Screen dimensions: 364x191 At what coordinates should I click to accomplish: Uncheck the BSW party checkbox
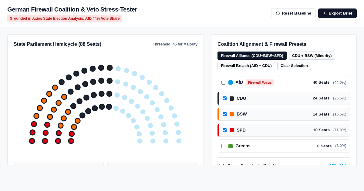(224, 114)
